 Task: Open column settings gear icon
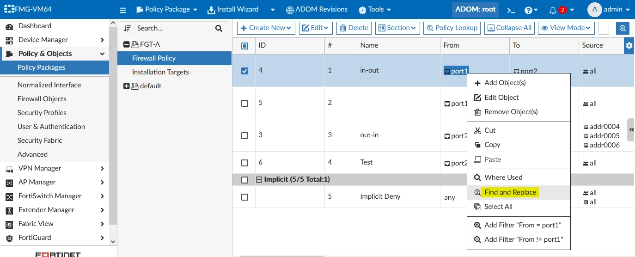[x=629, y=45]
